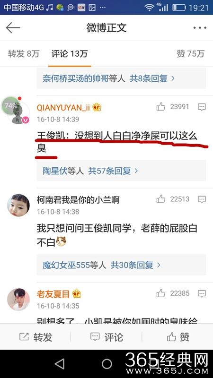Reply icon on 柯南君我是你的小兰啊 comment
Viewport: 213px width, 378px height.
tap(202, 199)
